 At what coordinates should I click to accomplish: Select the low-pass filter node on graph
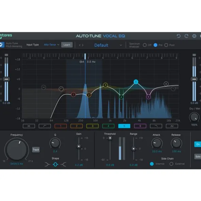point(173,89)
